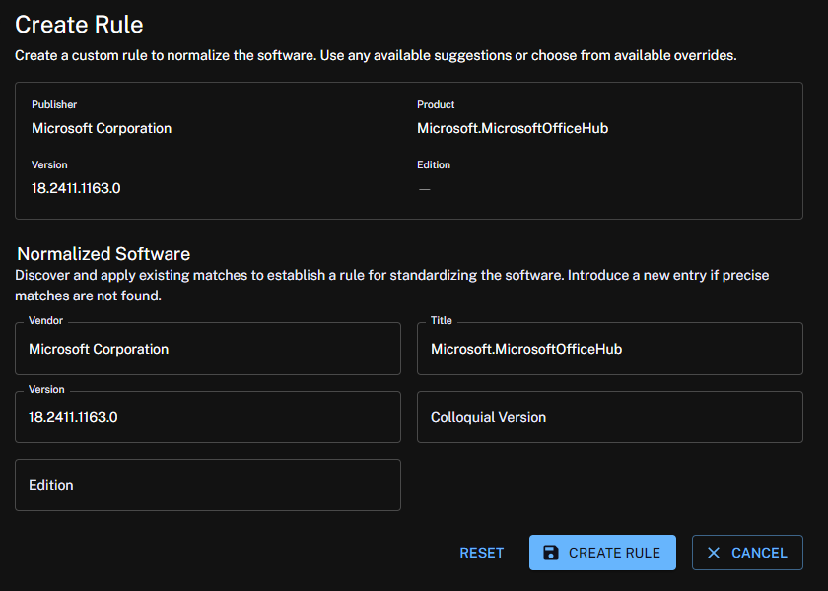This screenshot has width=828, height=591.
Task: Click the Edition dash placeholder in top card
Action: [424, 188]
